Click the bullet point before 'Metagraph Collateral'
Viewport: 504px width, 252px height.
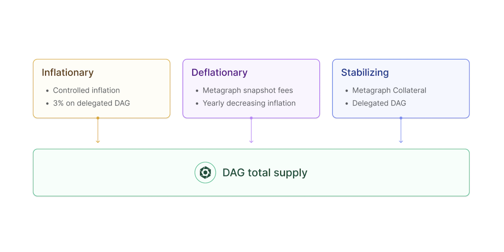347,91
